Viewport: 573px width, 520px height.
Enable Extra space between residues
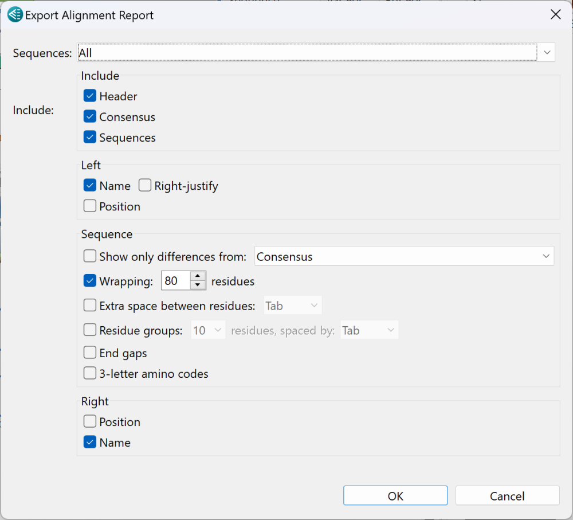pos(89,305)
